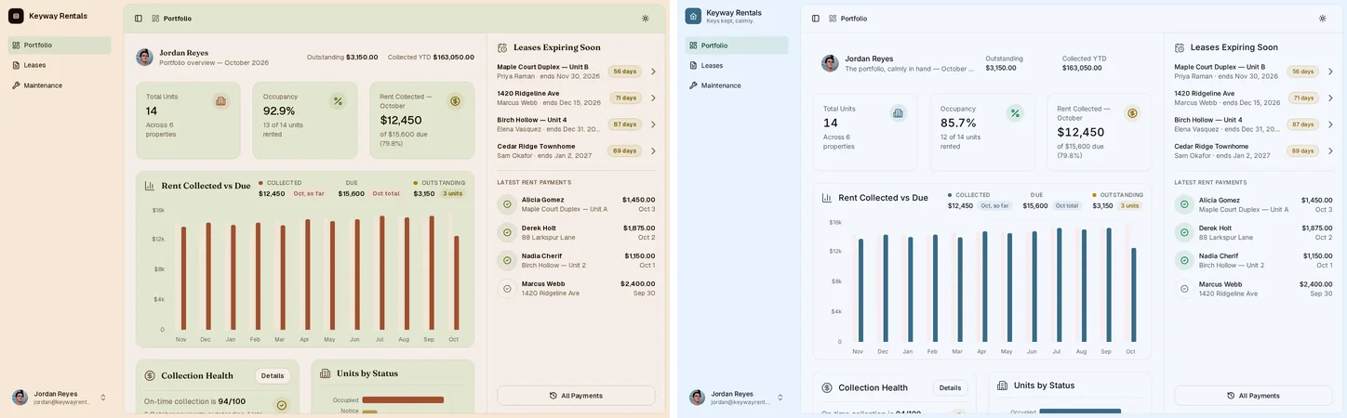Click the percent icon on 85.7% Occupancy card
1347x418 pixels.
(1015, 113)
